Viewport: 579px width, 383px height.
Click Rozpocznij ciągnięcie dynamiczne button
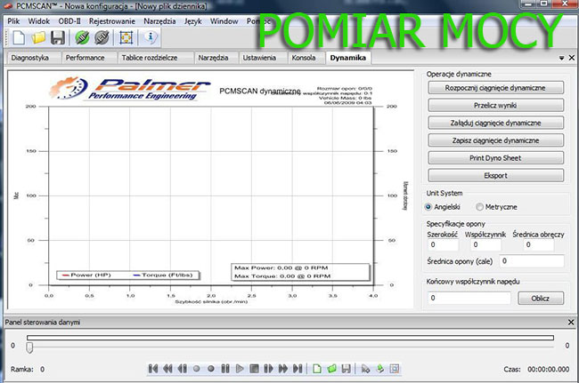click(x=495, y=88)
